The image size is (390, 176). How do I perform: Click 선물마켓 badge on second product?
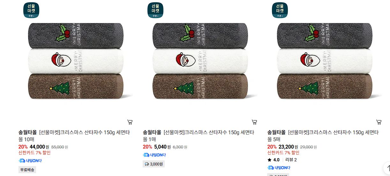155,10
